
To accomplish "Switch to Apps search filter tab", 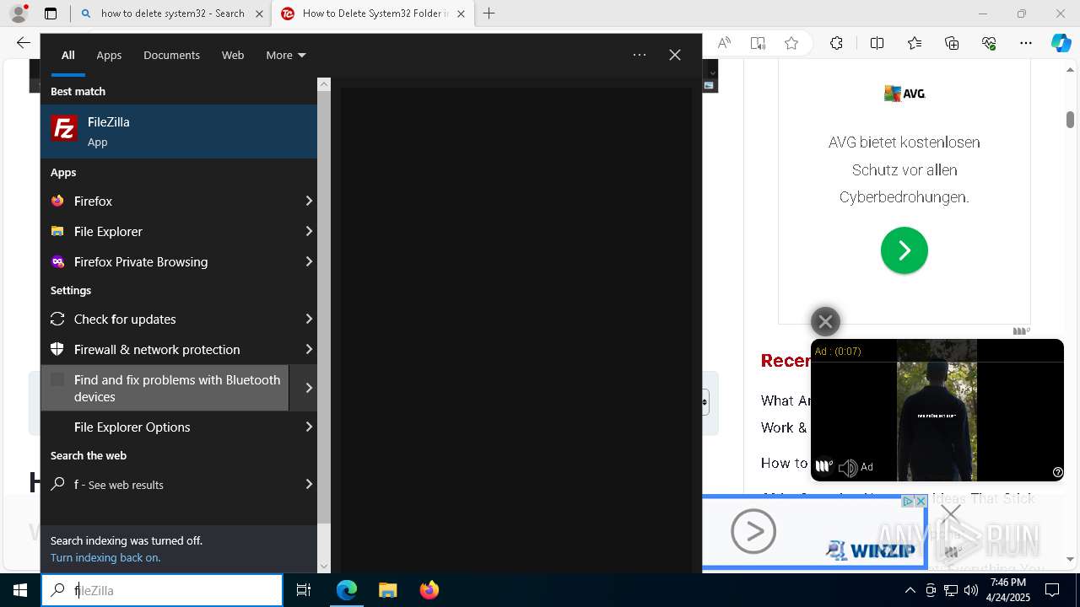I will coord(109,55).
